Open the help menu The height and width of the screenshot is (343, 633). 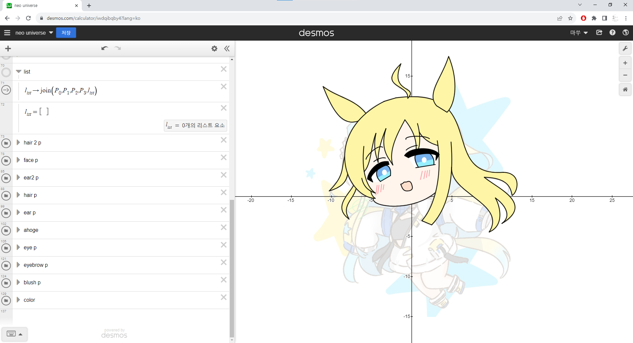tap(612, 33)
